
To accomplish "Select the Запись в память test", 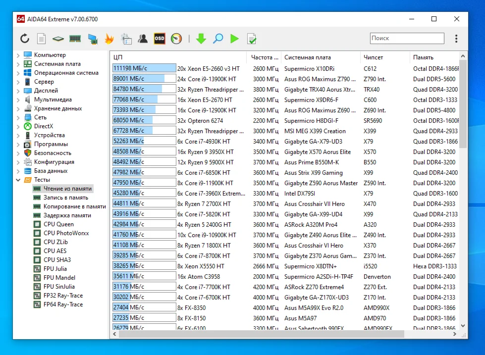I will click(65, 198).
